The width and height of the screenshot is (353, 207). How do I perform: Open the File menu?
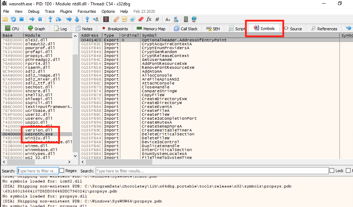pyautogui.click(x=6, y=11)
